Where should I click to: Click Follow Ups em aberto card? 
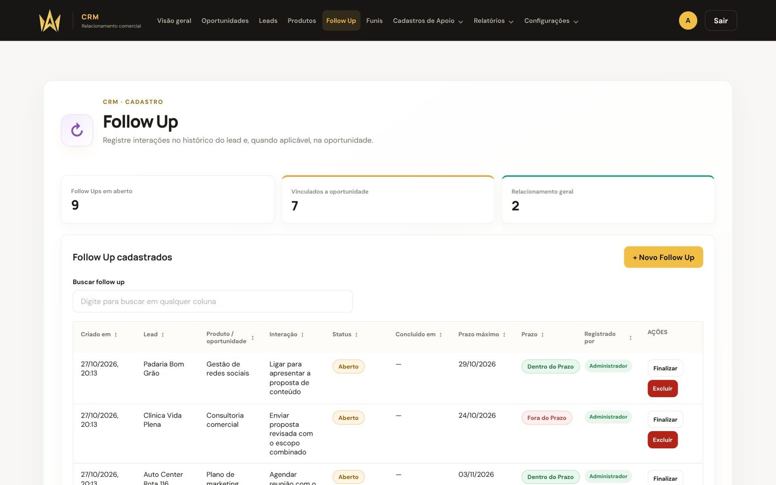pos(168,199)
